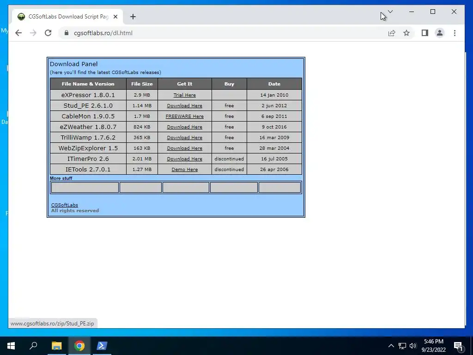Click the Get It column header
Image resolution: width=473 pixels, height=355 pixels.
(185, 84)
